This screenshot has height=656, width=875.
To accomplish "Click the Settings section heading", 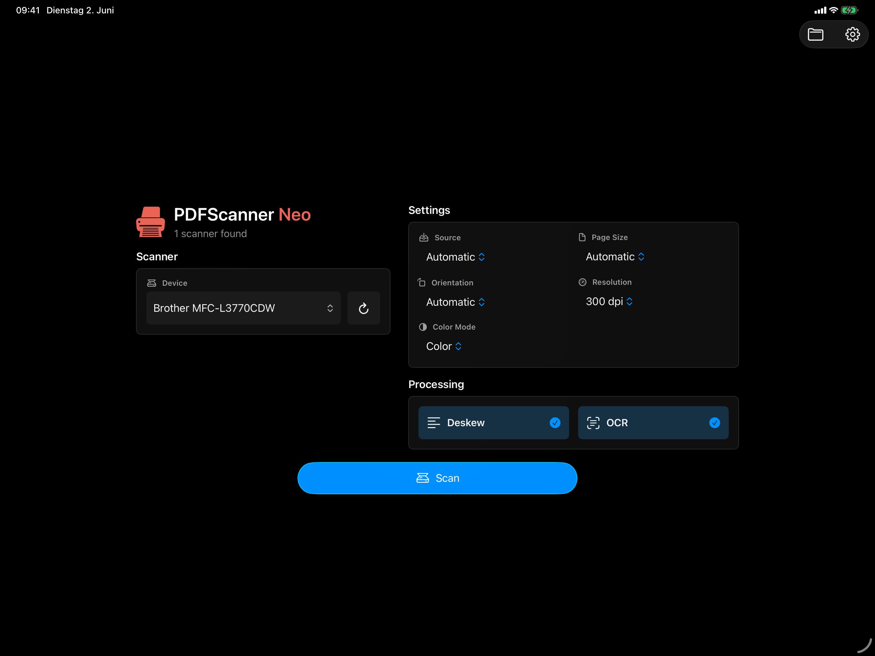I will (429, 210).
